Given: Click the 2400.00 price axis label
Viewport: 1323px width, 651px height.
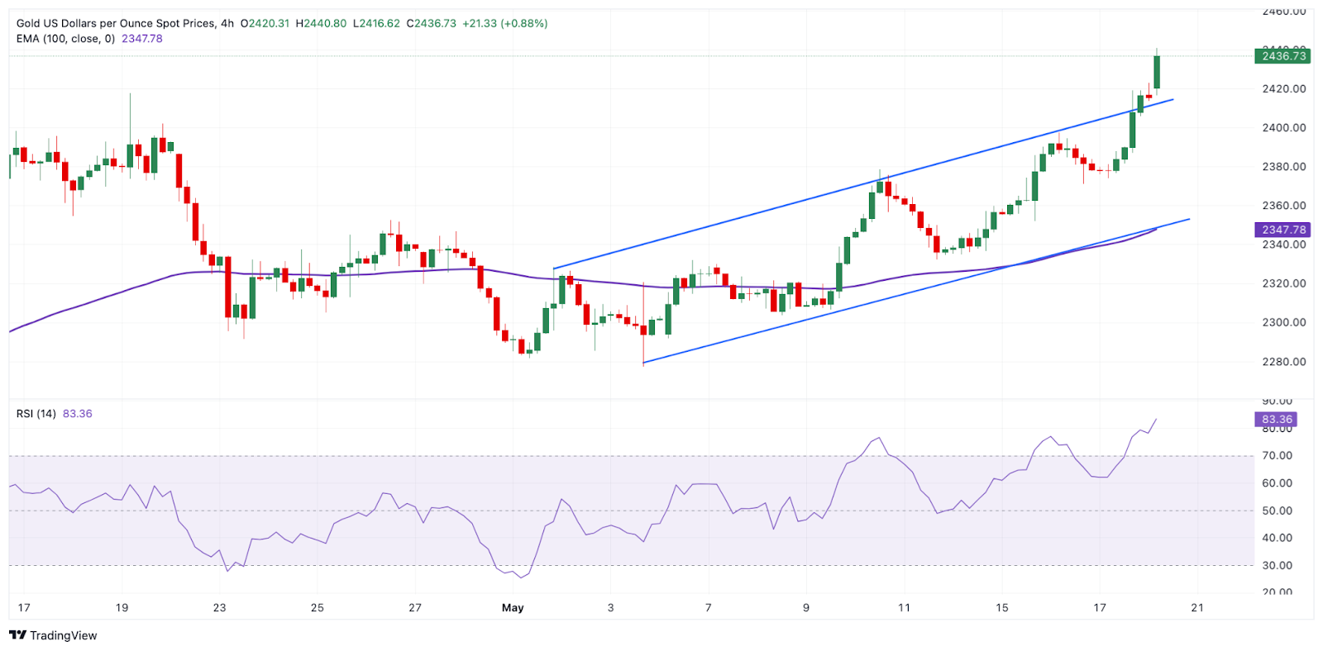Looking at the screenshot, I should click(1284, 128).
